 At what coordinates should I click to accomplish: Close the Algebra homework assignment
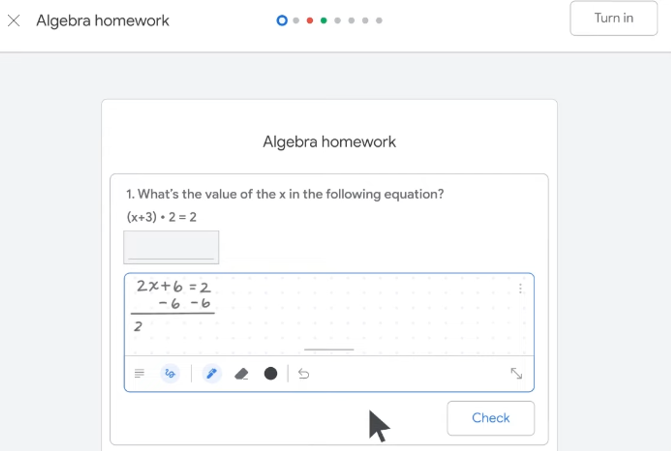click(x=14, y=20)
